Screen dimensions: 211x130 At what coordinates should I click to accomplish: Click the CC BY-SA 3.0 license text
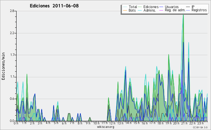coord(200,127)
